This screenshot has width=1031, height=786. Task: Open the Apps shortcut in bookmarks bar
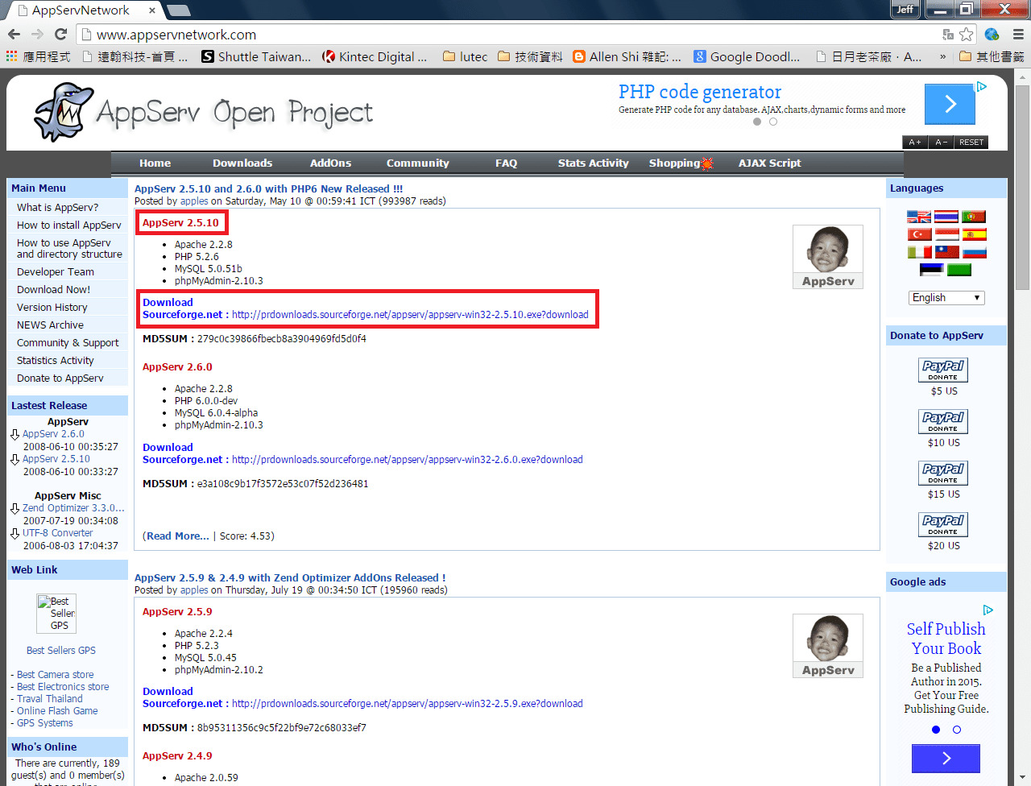(38, 56)
